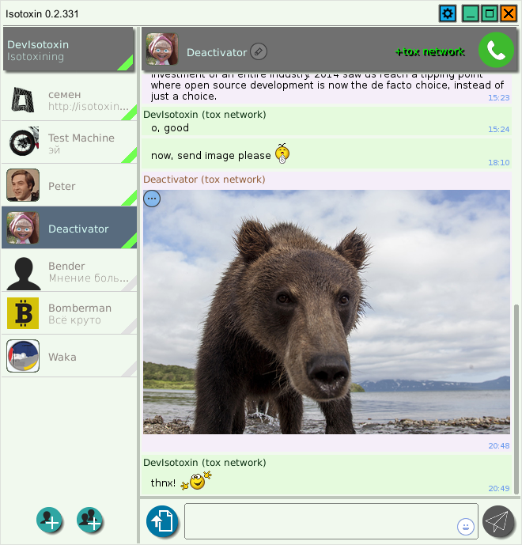522x545 pixels.
Task: Open the emoticon picker in message box
Action: 465,527
